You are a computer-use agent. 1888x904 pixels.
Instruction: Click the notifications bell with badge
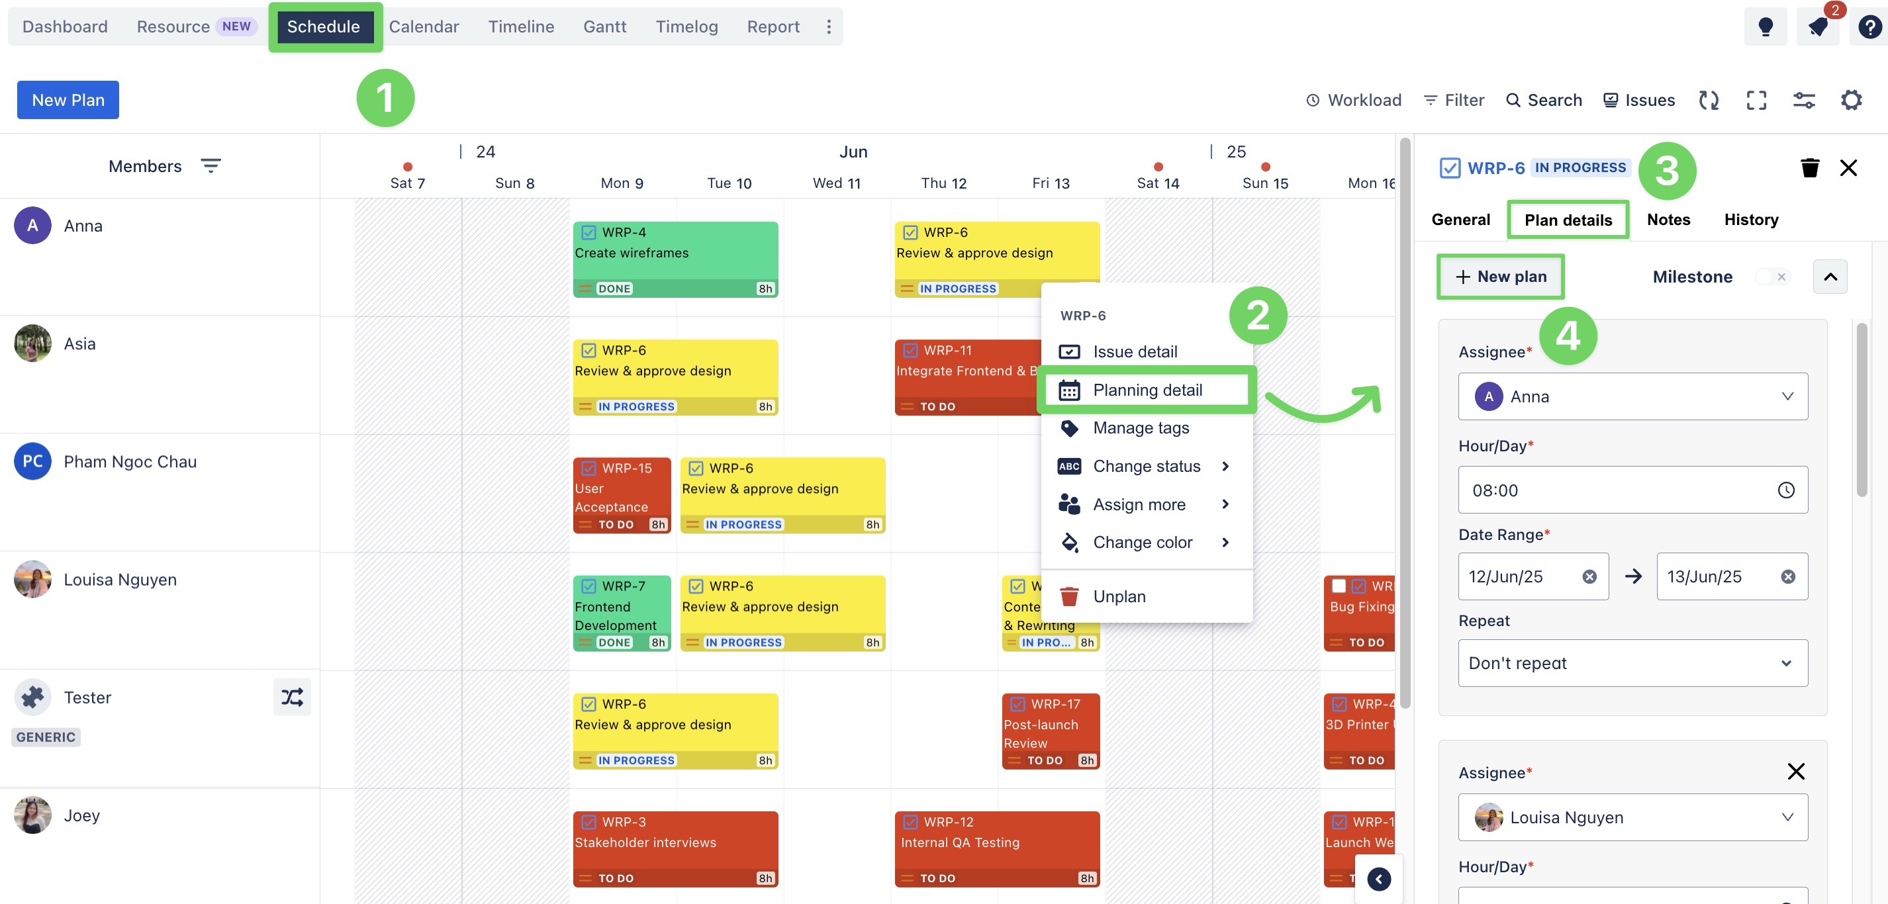(1818, 27)
